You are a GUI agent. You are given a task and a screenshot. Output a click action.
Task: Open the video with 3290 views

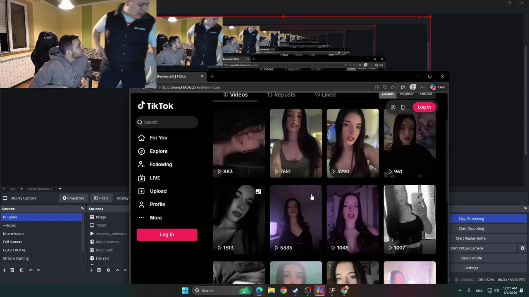click(353, 143)
